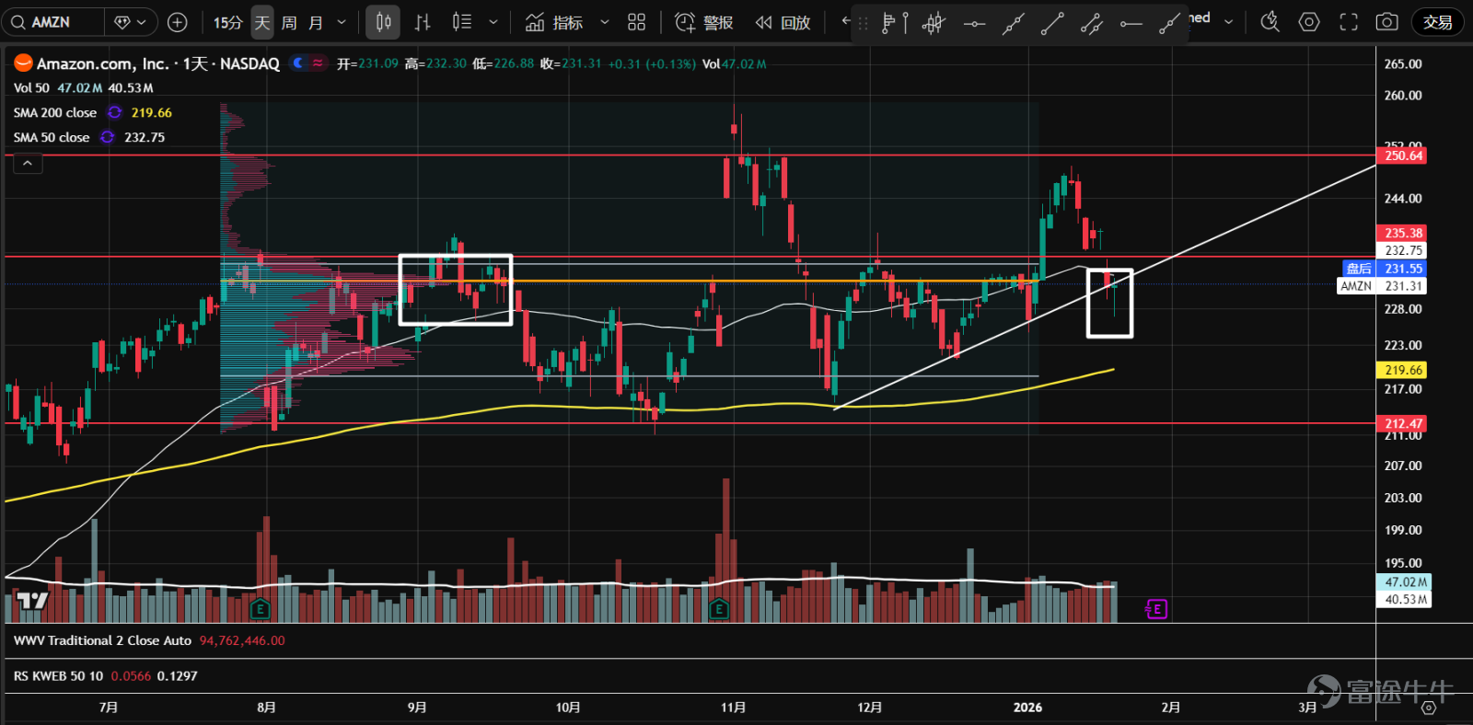Select the extended line drawing tool
Image resolution: width=1473 pixels, height=725 pixels.
point(1013,23)
